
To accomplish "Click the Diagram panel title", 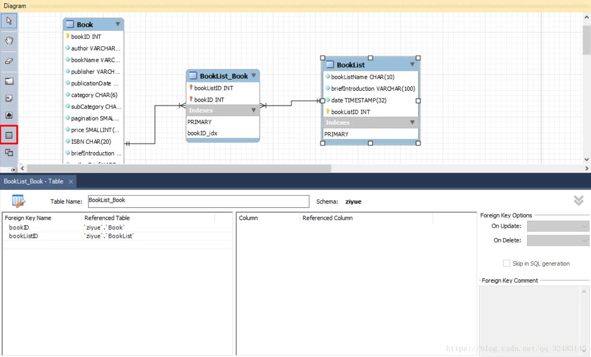I will tap(15, 6).
